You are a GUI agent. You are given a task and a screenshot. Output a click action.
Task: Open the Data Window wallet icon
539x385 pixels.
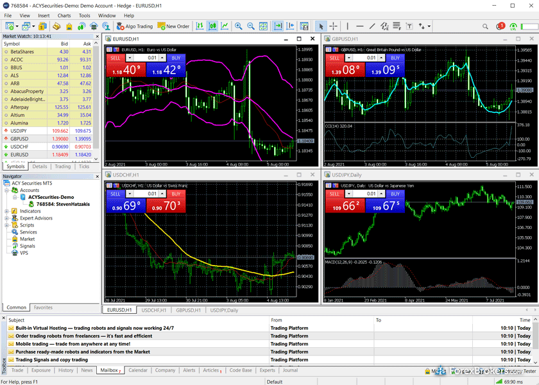56,26
